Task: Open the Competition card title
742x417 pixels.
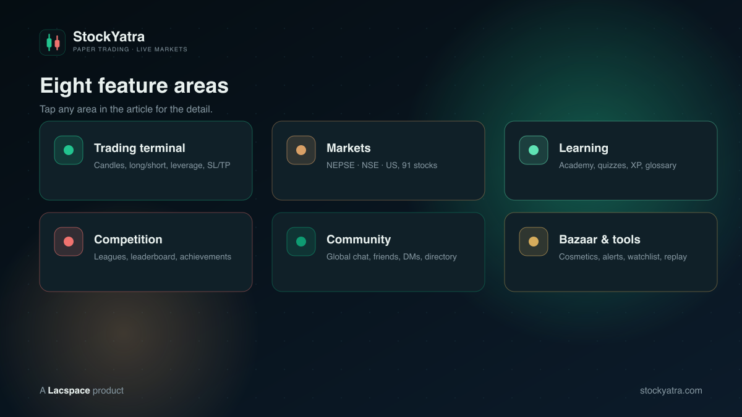Action: (x=128, y=240)
